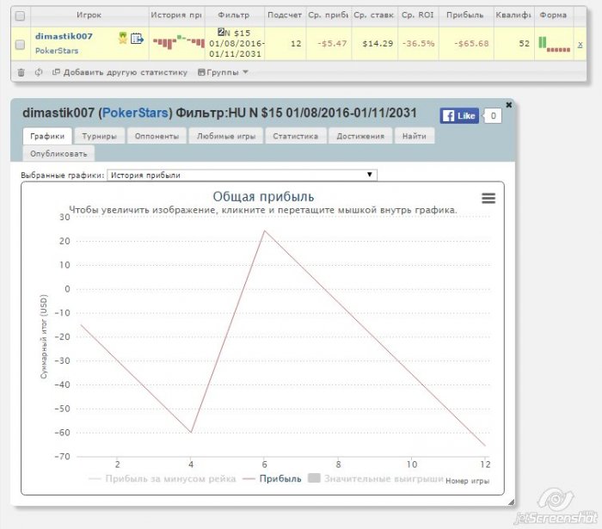Image resolution: width=602 pixels, height=529 pixels.
Task: Sort by the 'Игрок' column header
Action: point(89,15)
